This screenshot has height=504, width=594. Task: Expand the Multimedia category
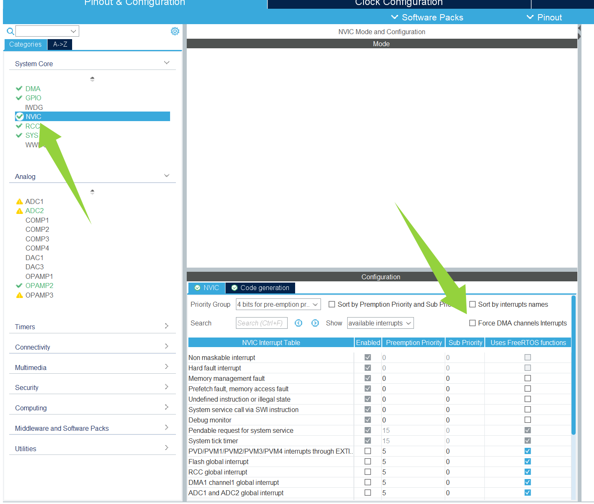(167, 367)
